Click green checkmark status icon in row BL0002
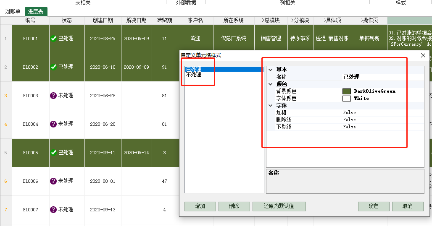The height and width of the screenshot is (226, 432). (x=53, y=67)
